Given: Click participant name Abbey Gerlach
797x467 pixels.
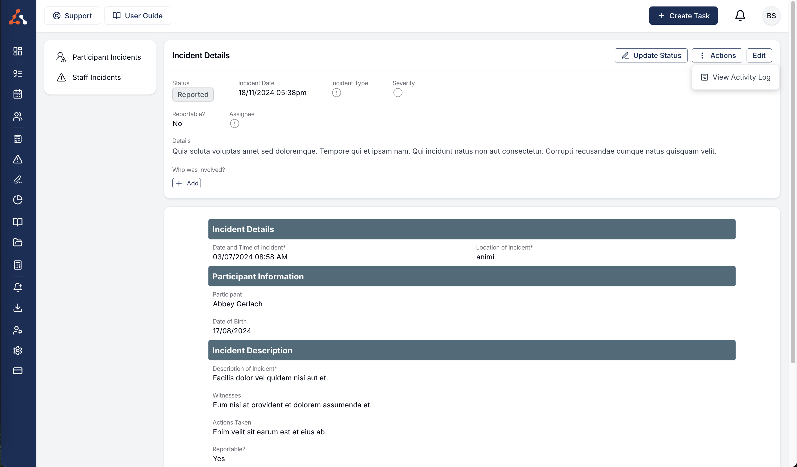Looking at the screenshot, I should tap(237, 304).
